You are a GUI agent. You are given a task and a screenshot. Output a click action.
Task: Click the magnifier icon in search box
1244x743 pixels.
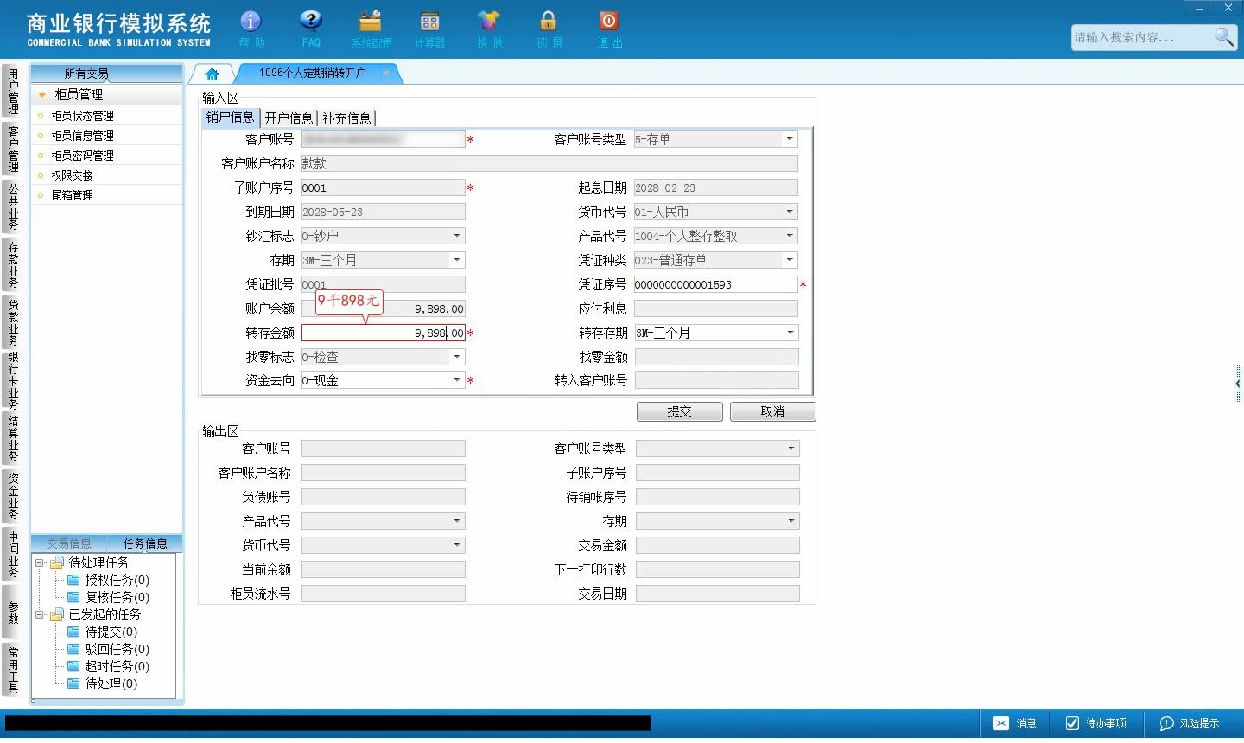pyautogui.click(x=1224, y=36)
